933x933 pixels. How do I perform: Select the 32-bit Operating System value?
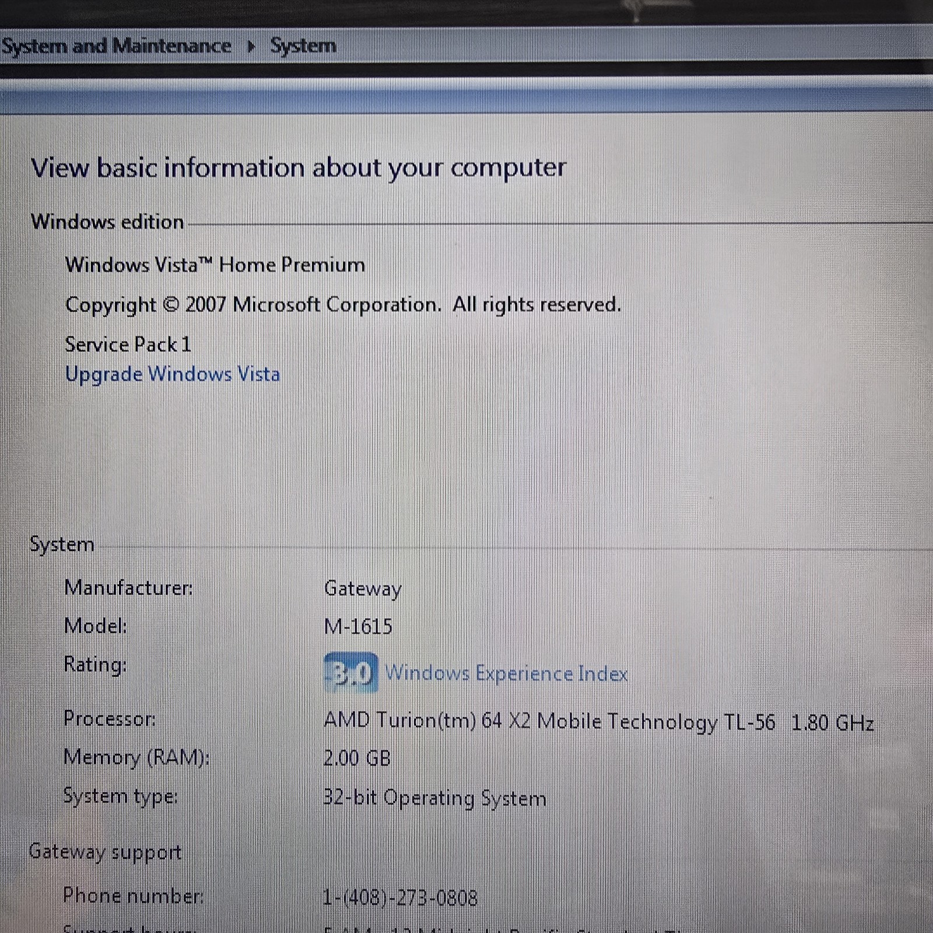pyautogui.click(x=435, y=798)
